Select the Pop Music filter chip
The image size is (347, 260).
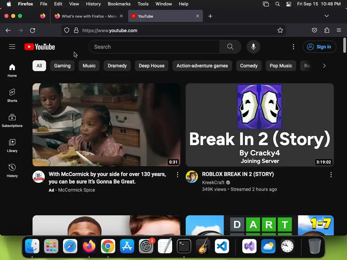point(281,66)
